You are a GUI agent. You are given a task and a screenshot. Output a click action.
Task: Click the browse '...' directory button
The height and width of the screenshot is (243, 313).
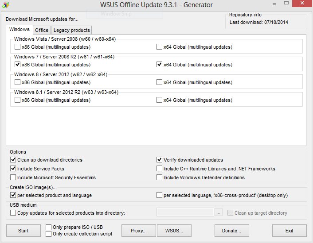(219, 212)
